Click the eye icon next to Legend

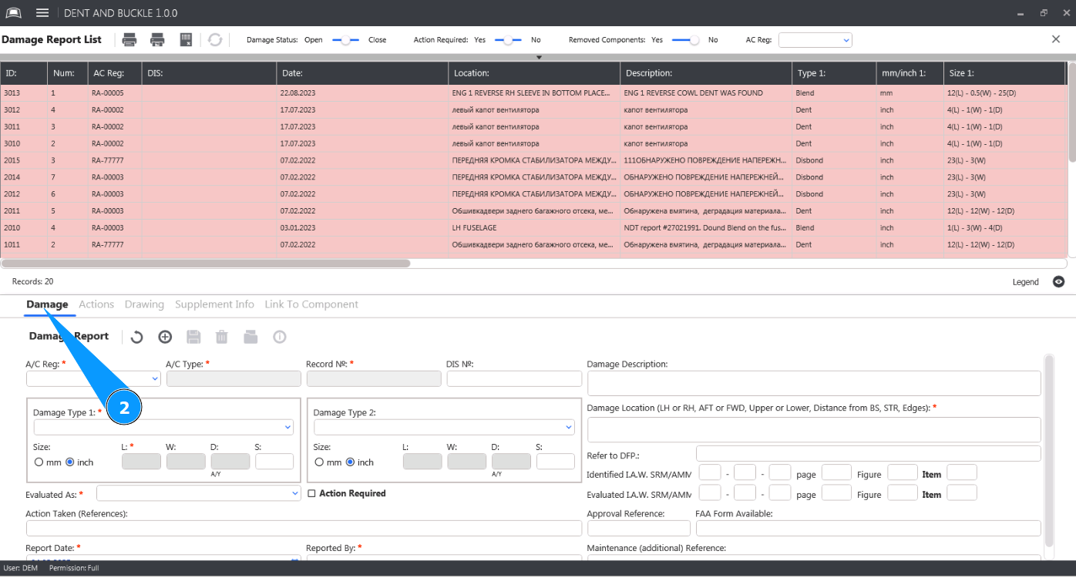tap(1059, 282)
